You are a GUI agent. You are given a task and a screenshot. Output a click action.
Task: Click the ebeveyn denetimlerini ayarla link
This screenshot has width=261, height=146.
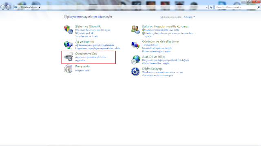170,34
